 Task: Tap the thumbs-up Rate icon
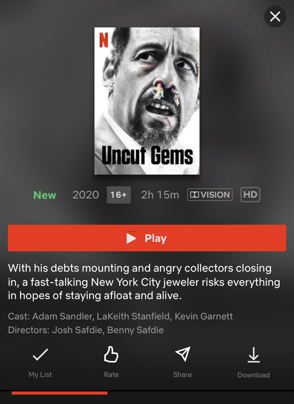[x=111, y=354]
